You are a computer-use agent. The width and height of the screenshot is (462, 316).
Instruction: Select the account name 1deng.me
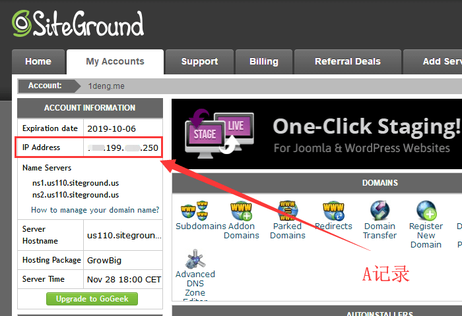[106, 86]
